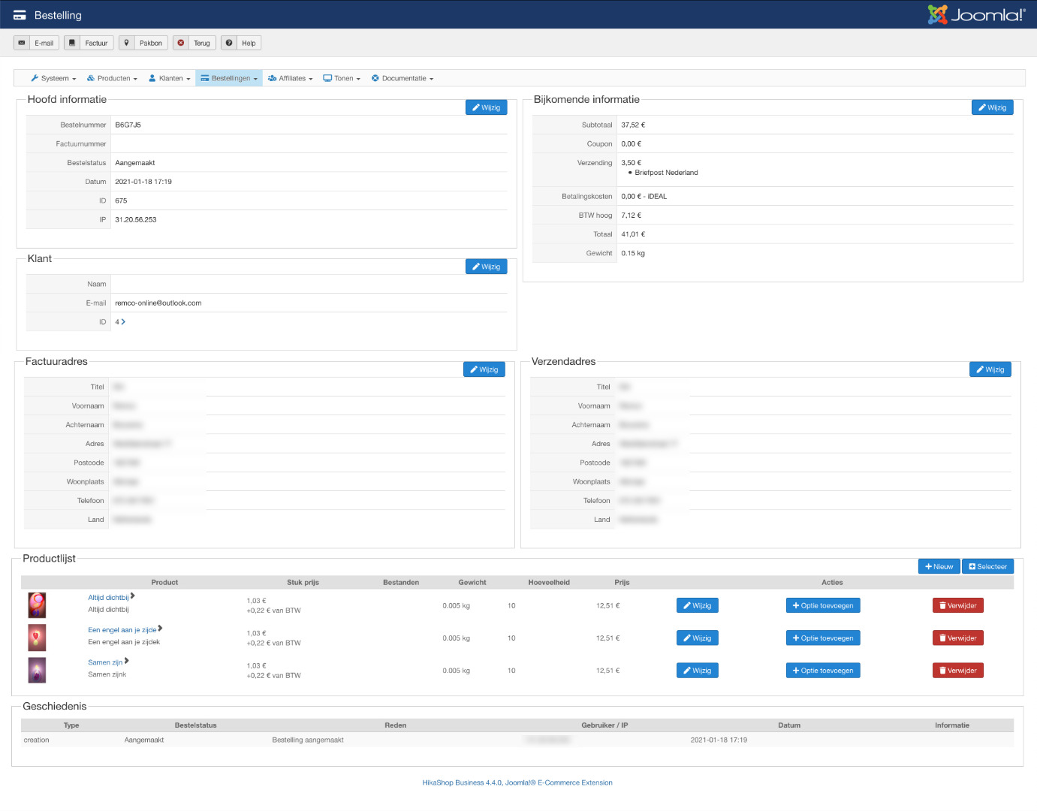
Task: Remove the Altijd dichtbij product with Verwijder
Action: pos(957,605)
